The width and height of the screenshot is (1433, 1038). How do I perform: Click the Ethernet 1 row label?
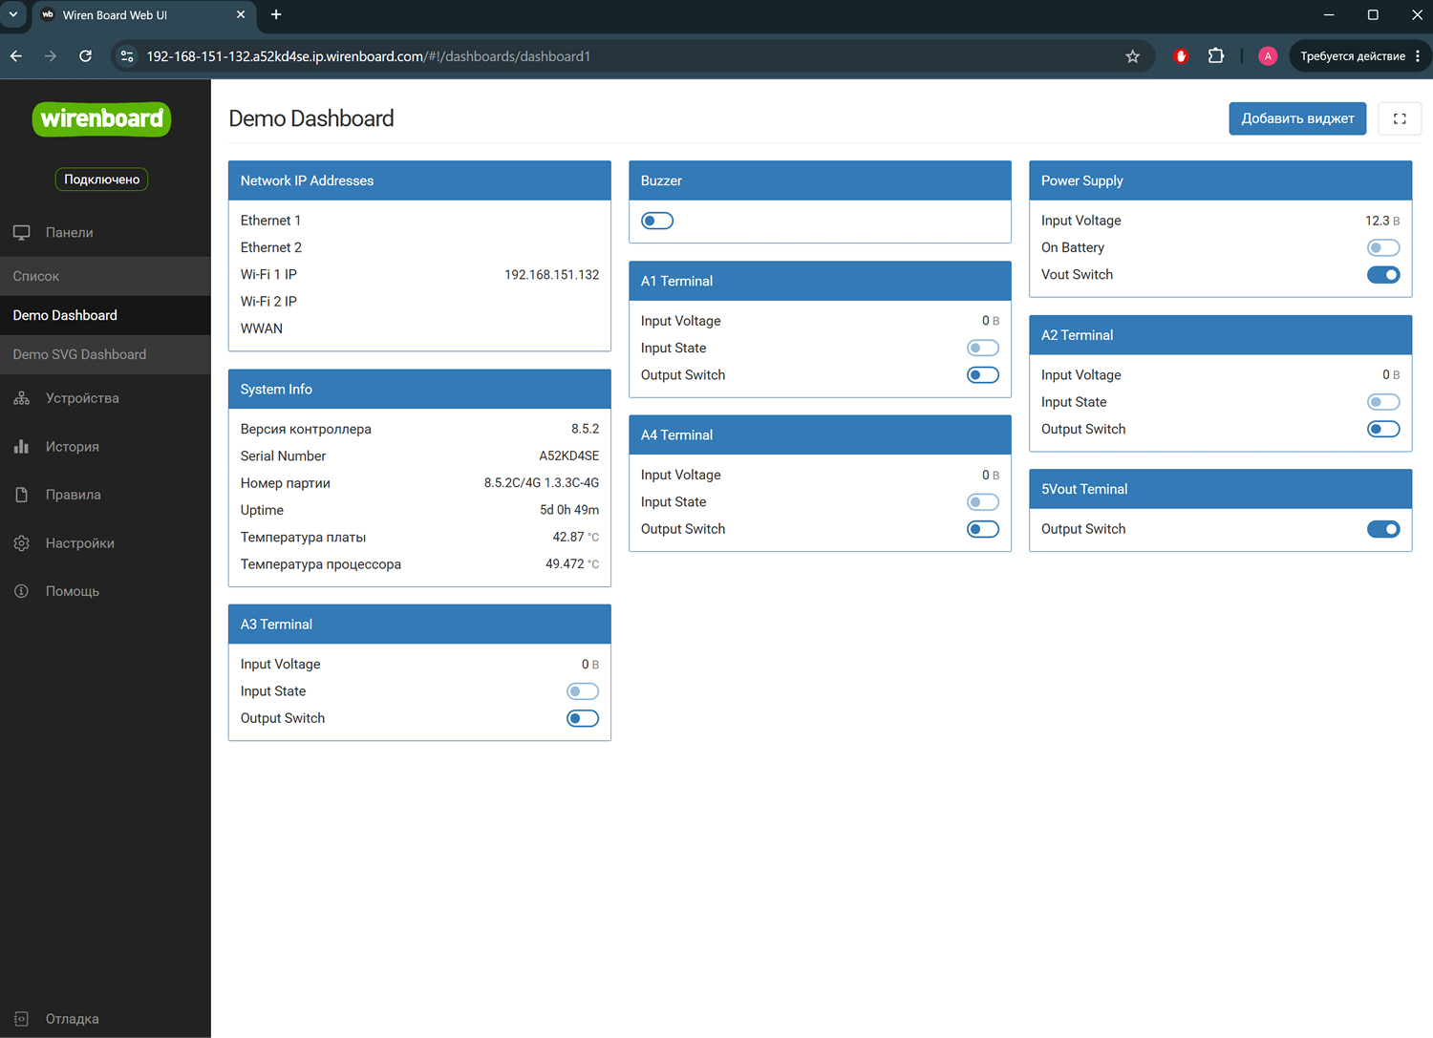[x=270, y=221]
